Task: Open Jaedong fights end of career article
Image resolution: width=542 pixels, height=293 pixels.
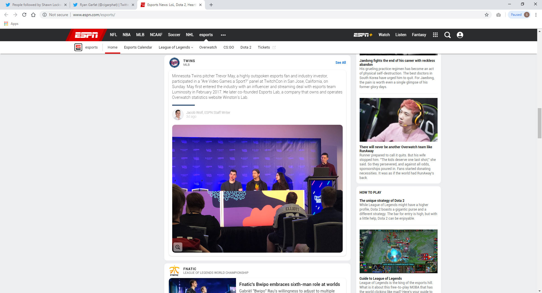Action: [397, 62]
